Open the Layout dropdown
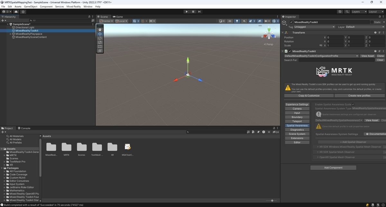Screen dimensions: 386x207 click(376, 12)
